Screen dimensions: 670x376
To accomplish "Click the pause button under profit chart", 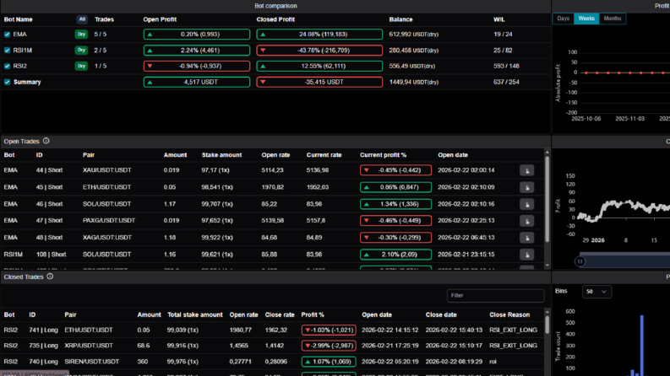I will click(580, 261).
